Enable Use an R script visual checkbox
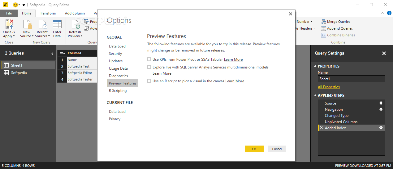This screenshot has height=169, width=393. pyautogui.click(x=149, y=81)
